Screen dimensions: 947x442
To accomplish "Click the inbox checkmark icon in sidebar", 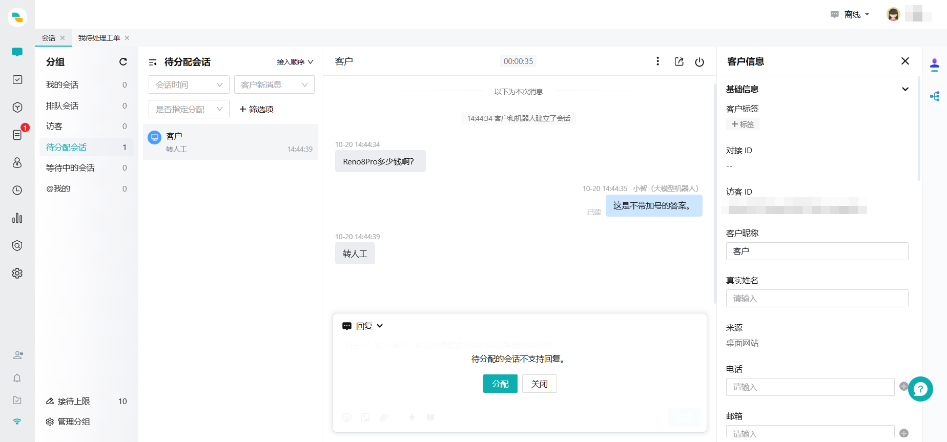I will coord(17,400).
